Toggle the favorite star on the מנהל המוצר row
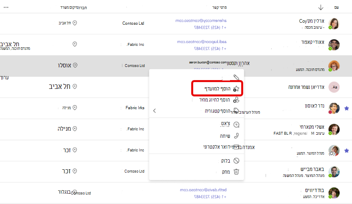The height and width of the screenshot is (204, 352). click(x=347, y=151)
